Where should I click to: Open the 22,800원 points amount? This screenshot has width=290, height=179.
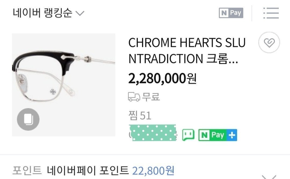pos(153,170)
